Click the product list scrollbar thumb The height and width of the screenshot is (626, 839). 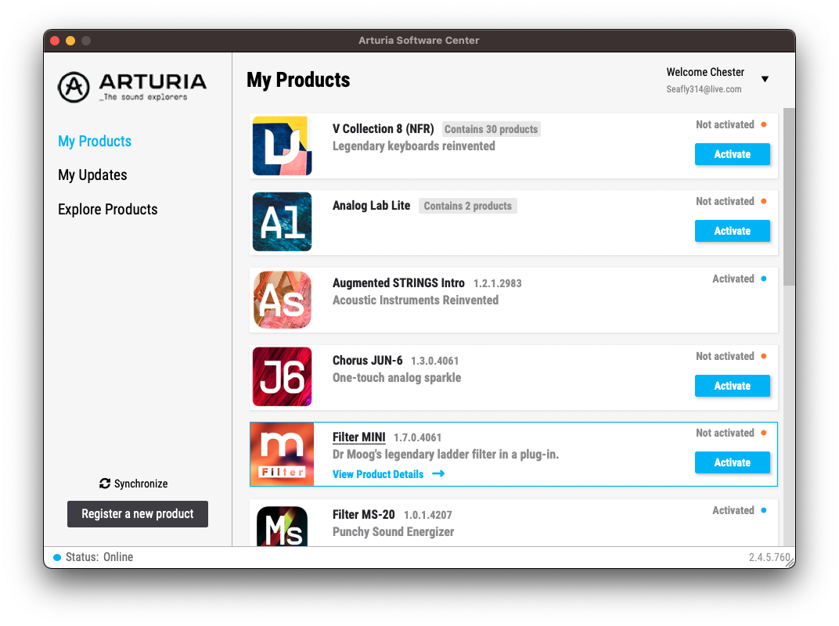click(789, 196)
